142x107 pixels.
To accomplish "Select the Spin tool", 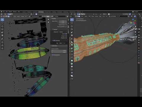I will pyautogui.click(x=72, y=64).
